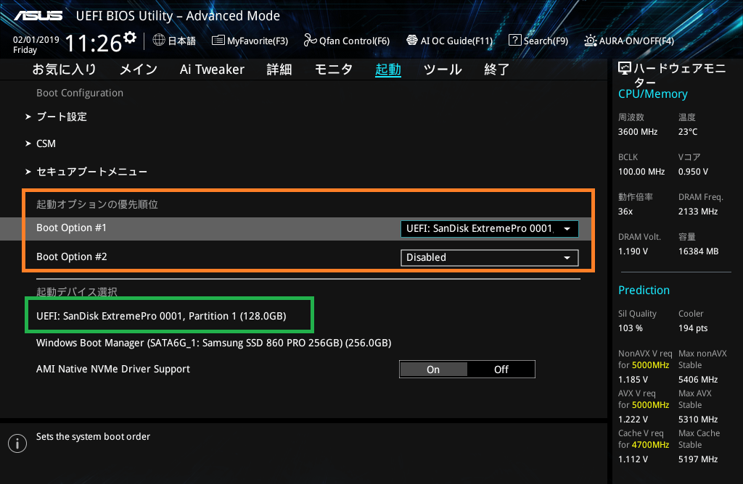This screenshot has height=484, width=743.
Task: Boot from UEFI: SanDisk ExtremePro 0001 entry
Action: [161, 316]
